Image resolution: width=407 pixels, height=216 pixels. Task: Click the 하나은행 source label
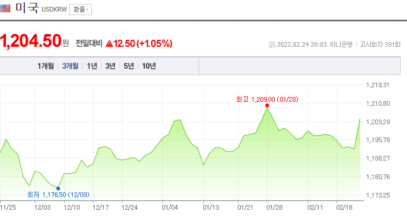tap(341, 44)
